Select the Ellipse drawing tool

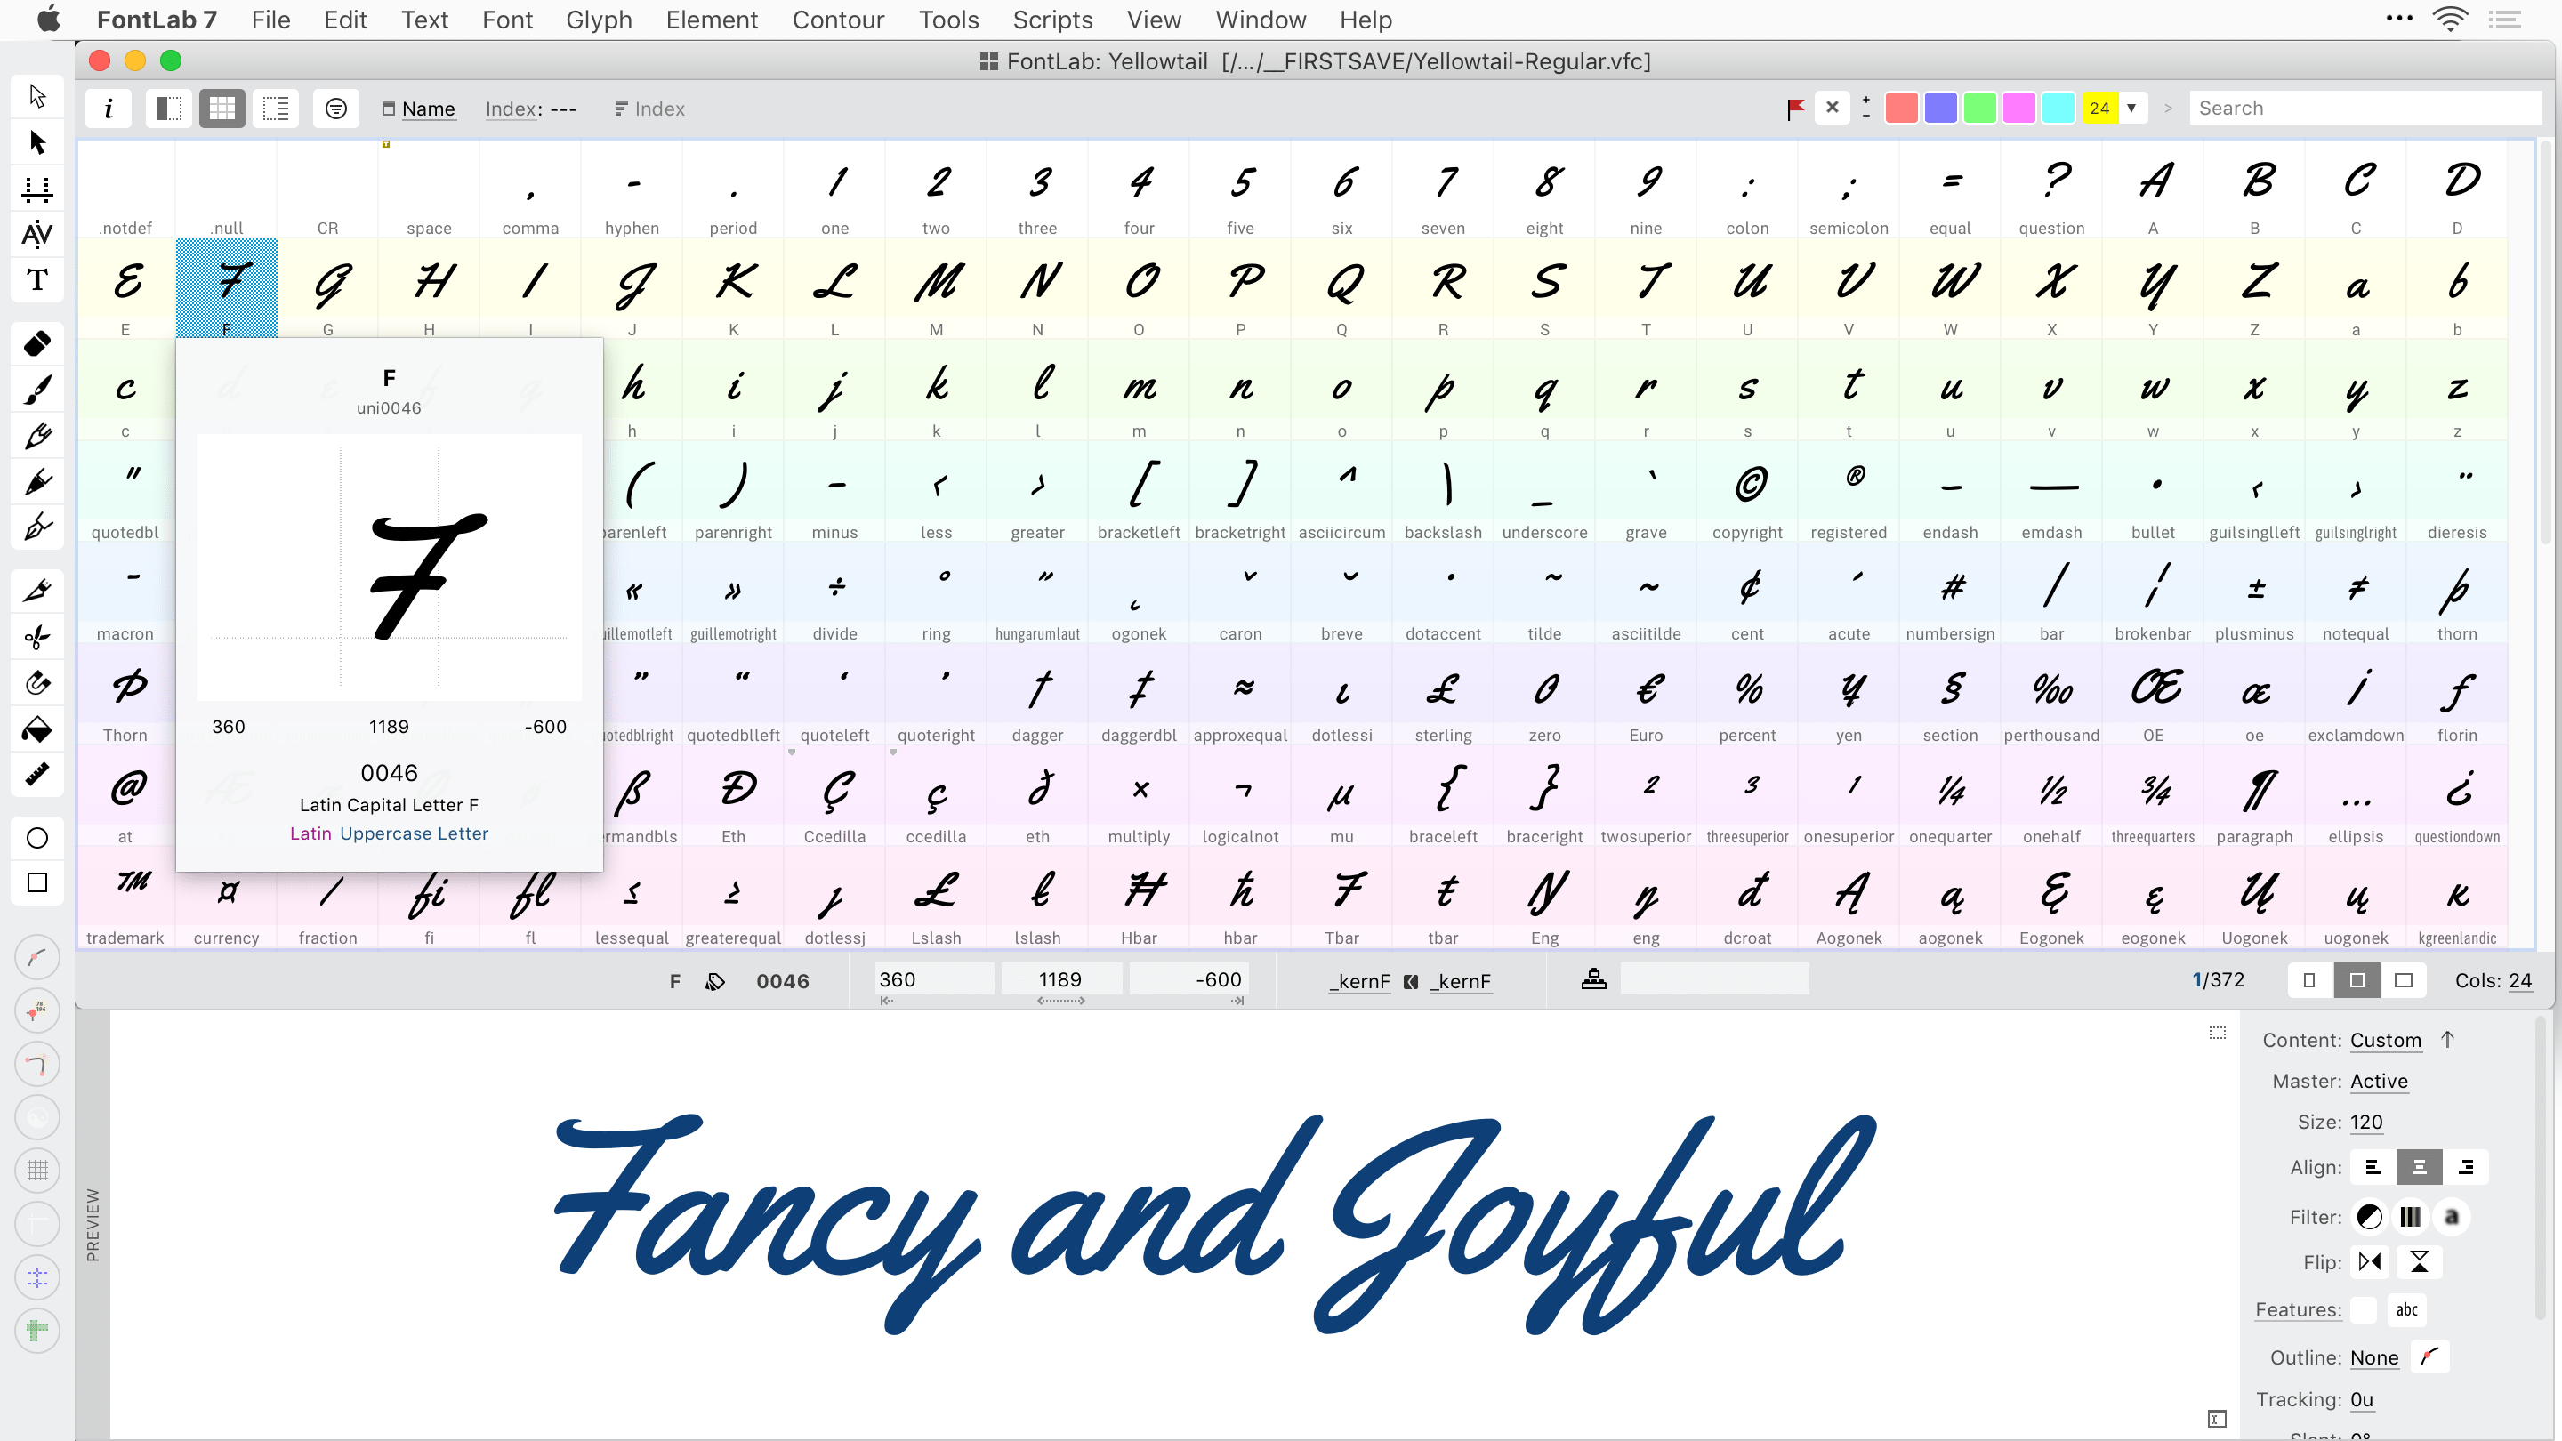tap(36, 838)
